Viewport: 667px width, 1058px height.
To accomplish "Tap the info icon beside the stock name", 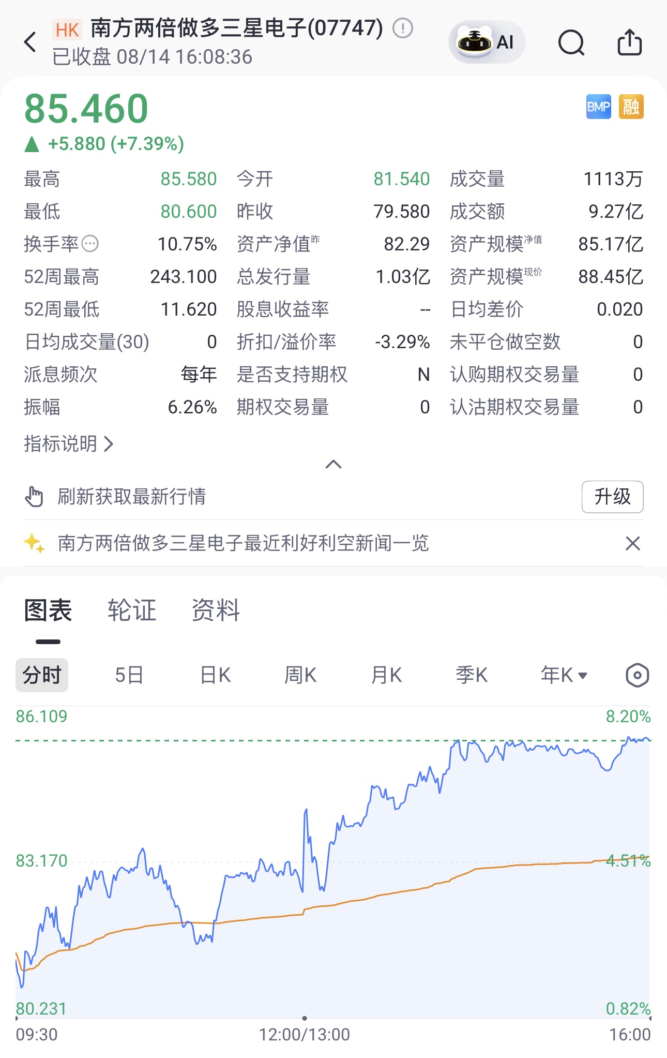I will point(403,28).
